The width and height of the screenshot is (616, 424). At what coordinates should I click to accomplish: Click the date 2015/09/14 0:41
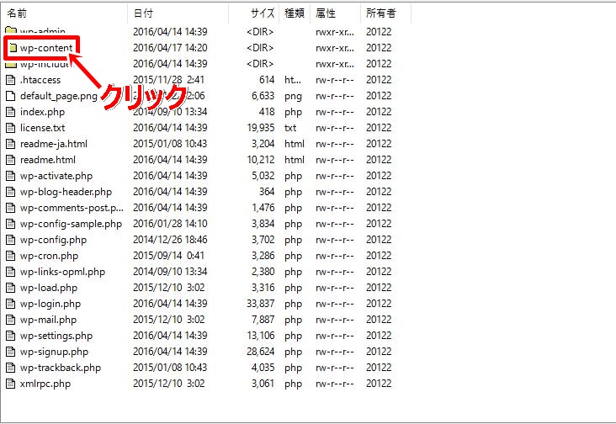tap(169, 256)
